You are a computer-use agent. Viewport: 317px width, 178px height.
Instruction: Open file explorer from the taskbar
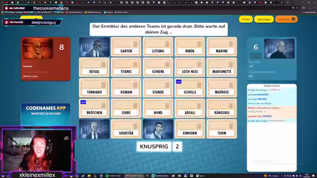(89, 176)
